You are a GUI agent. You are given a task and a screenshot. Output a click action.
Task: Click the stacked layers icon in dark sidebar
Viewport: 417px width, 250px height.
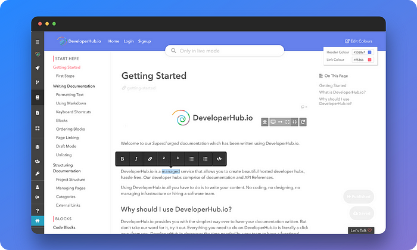coord(38,147)
